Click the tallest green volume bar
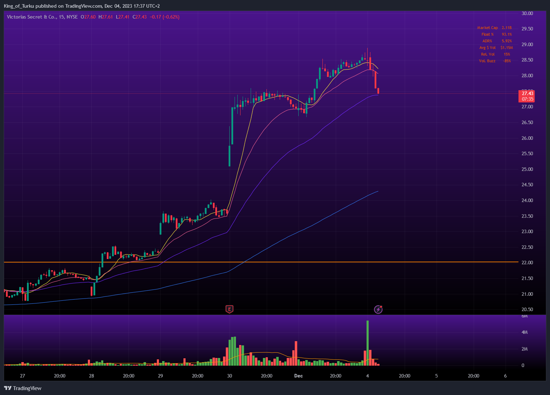Viewport: 550px width, 395px height. 367,343
